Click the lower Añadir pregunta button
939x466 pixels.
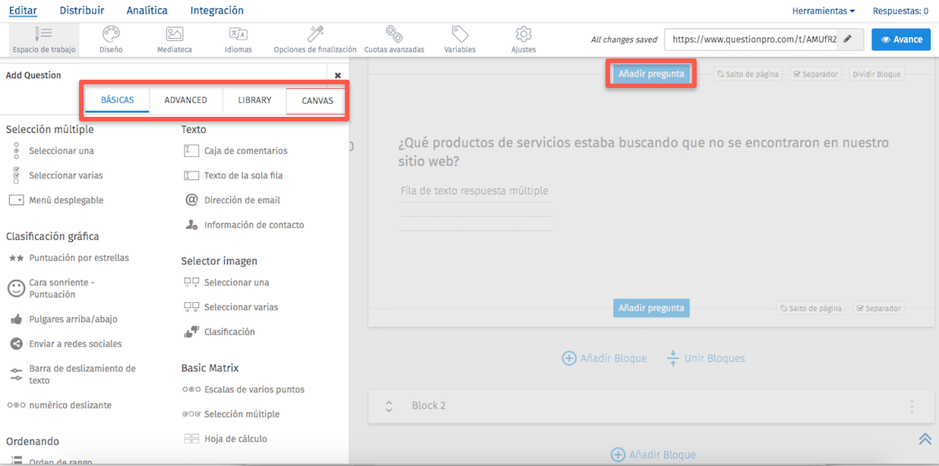[x=651, y=308]
